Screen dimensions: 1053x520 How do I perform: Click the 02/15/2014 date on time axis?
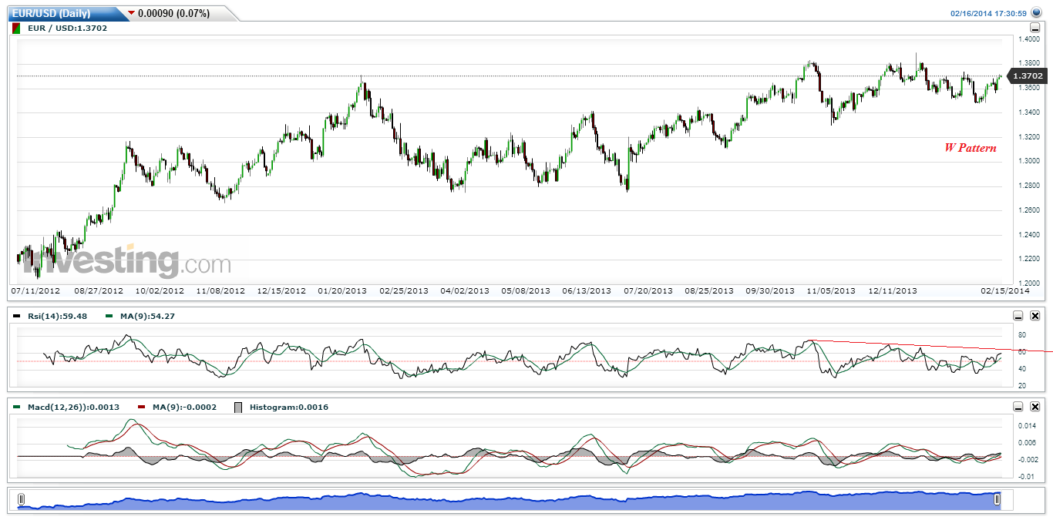tap(1004, 291)
